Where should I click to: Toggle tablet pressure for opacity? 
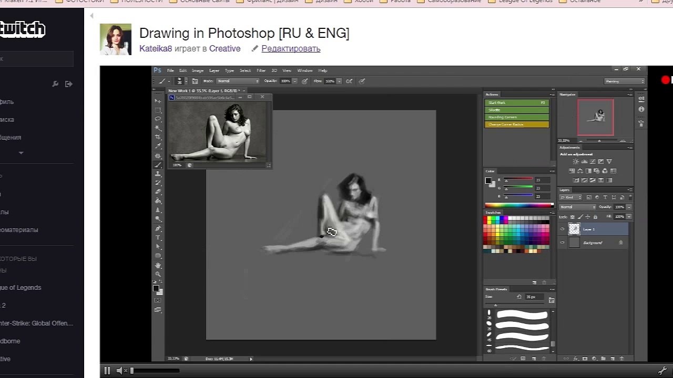pyautogui.click(x=305, y=81)
